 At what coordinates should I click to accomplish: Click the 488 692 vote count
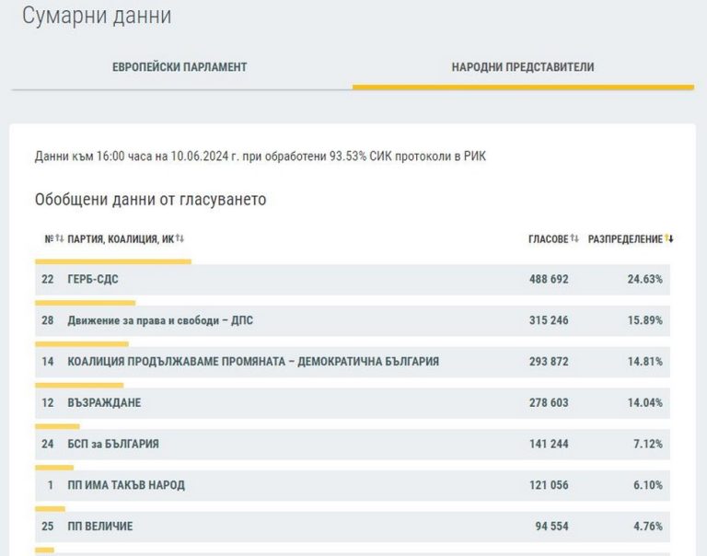pos(548,280)
